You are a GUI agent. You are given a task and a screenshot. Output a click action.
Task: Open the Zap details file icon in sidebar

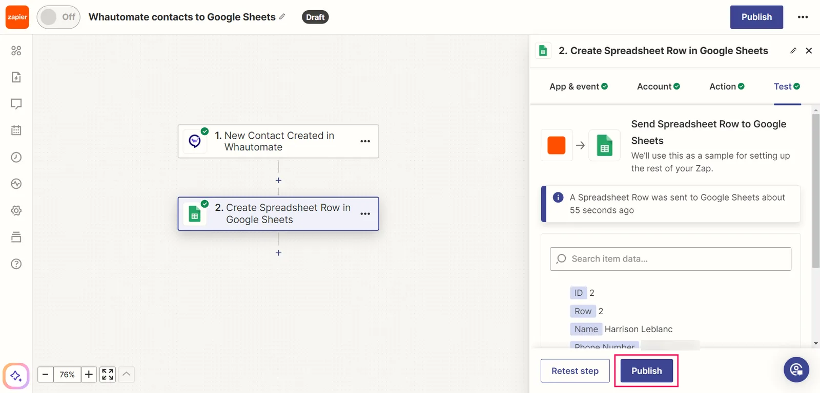click(16, 77)
